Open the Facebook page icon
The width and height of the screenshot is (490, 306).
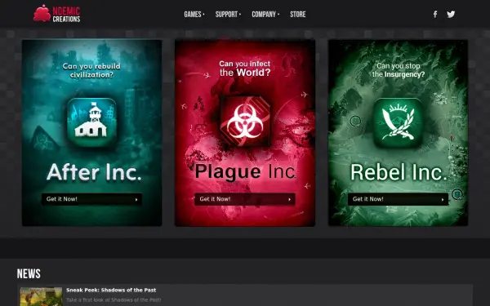point(435,14)
